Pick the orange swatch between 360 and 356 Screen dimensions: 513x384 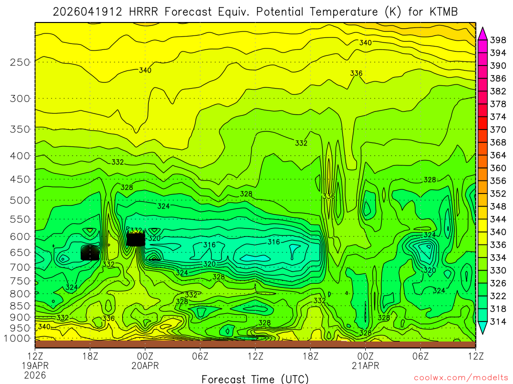point(482,174)
